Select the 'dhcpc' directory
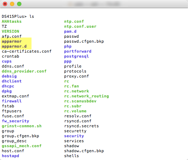This screenshot has width=188, height=160. click(x=8, y=86)
